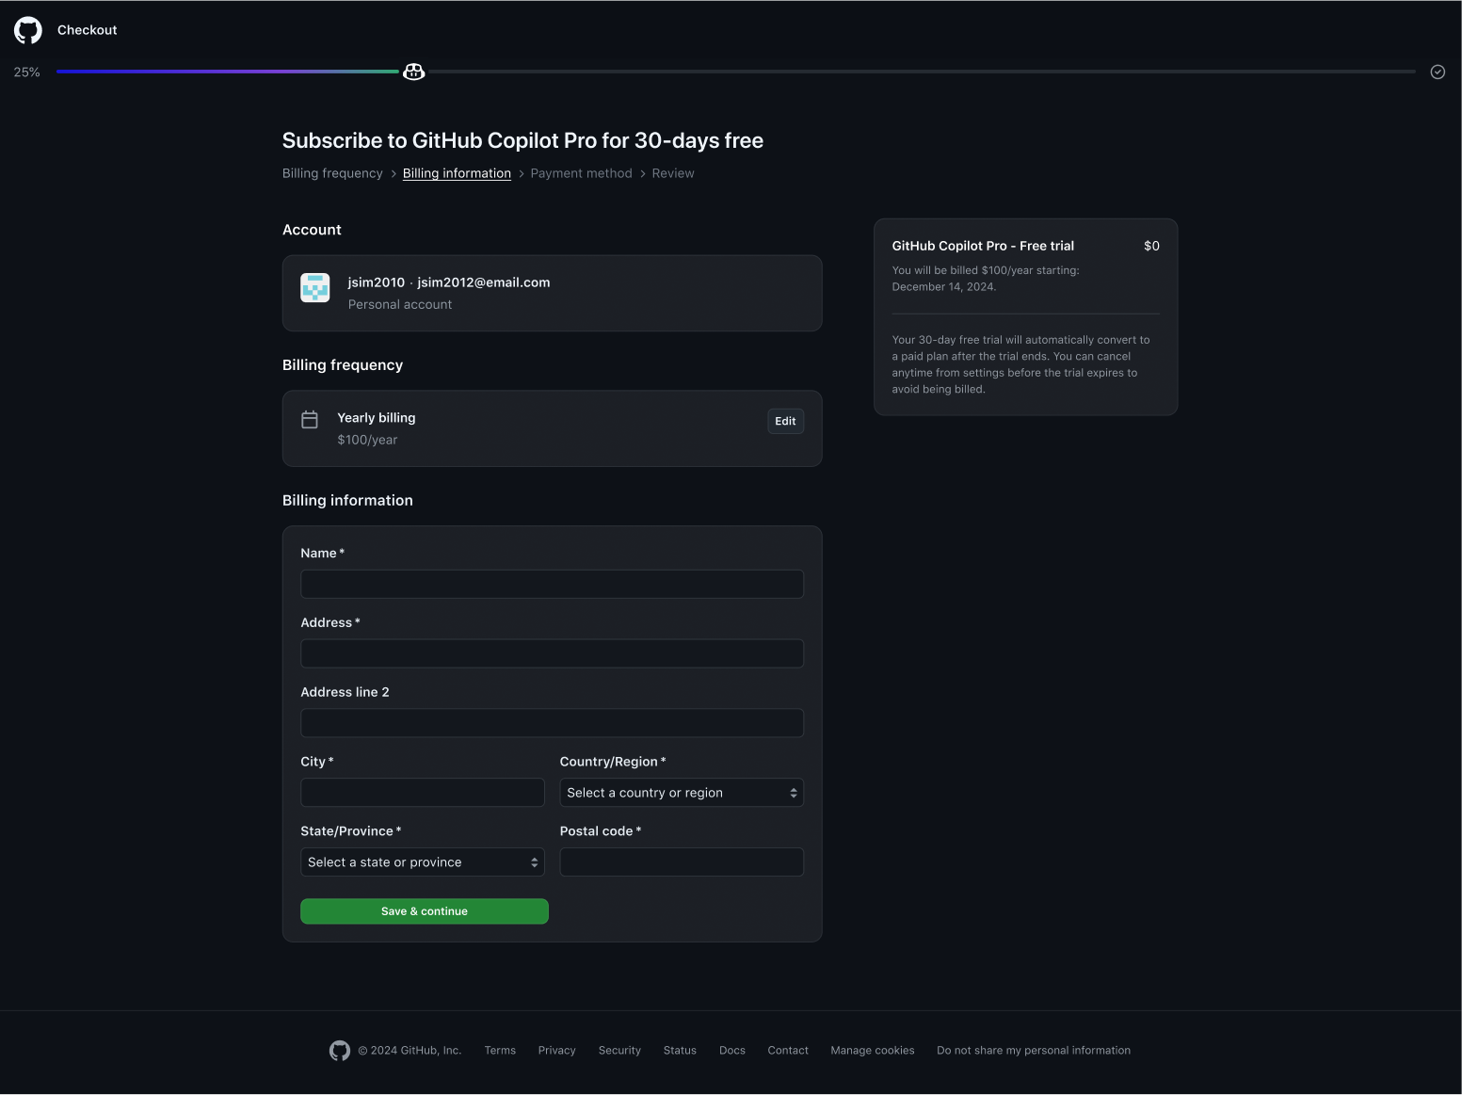Image resolution: width=1462 pixels, height=1095 pixels.
Task: Click the jsim2010 account avatar
Action: coord(315,288)
